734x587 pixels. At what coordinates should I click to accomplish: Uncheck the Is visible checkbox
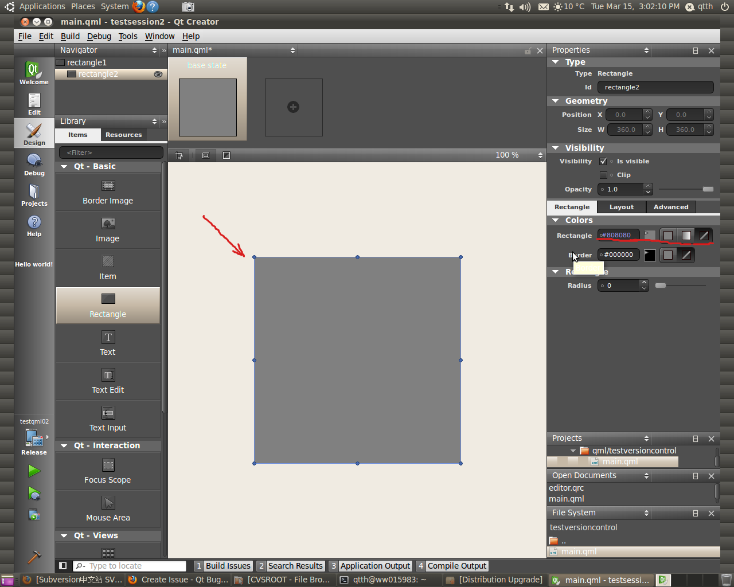tap(603, 162)
